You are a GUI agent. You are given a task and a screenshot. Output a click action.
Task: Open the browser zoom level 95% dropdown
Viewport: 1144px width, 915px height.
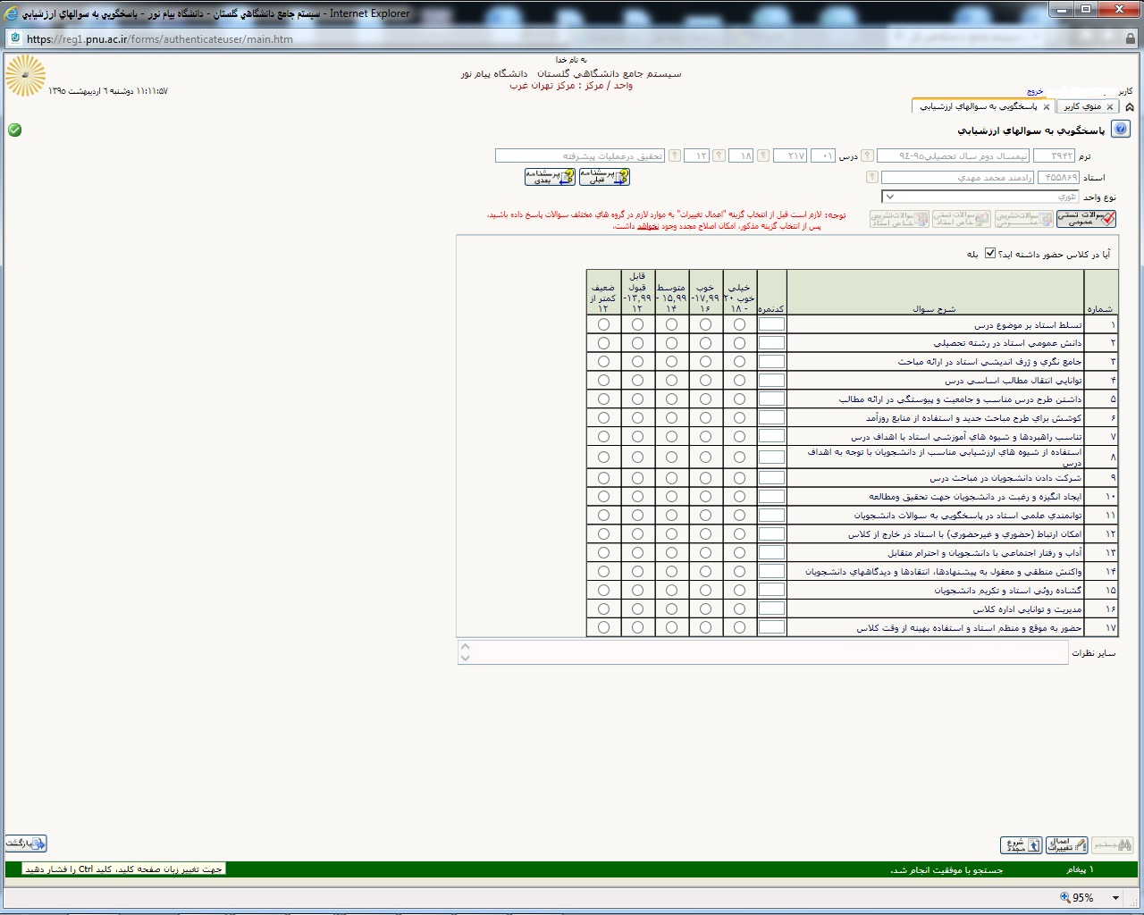pos(1115,897)
